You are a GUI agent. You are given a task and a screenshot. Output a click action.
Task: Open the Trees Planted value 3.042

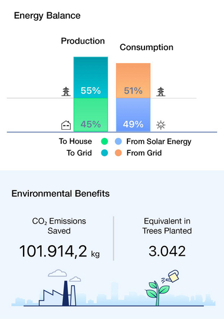pyautogui.click(x=167, y=251)
